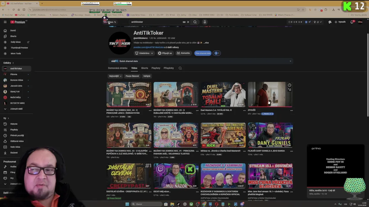Open vidIQ Daily Ideas
369x207 pixels.
pos(16,42)
